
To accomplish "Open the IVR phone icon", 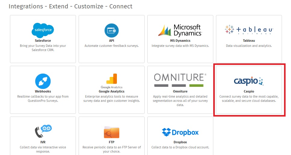I will point(43,131).
